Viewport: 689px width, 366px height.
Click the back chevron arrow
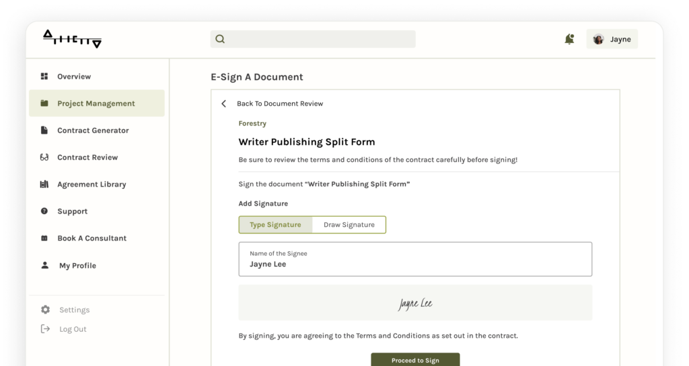[x=224, y=103]
